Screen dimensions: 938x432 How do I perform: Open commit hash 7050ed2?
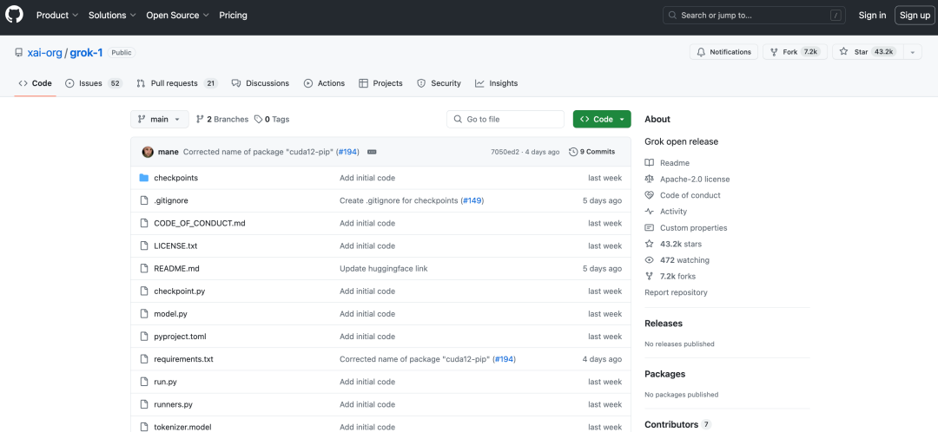[505, 152]
